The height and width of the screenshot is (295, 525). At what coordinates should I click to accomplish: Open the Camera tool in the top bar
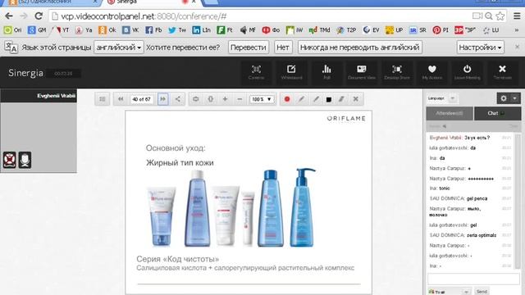(x=256, y=72)
